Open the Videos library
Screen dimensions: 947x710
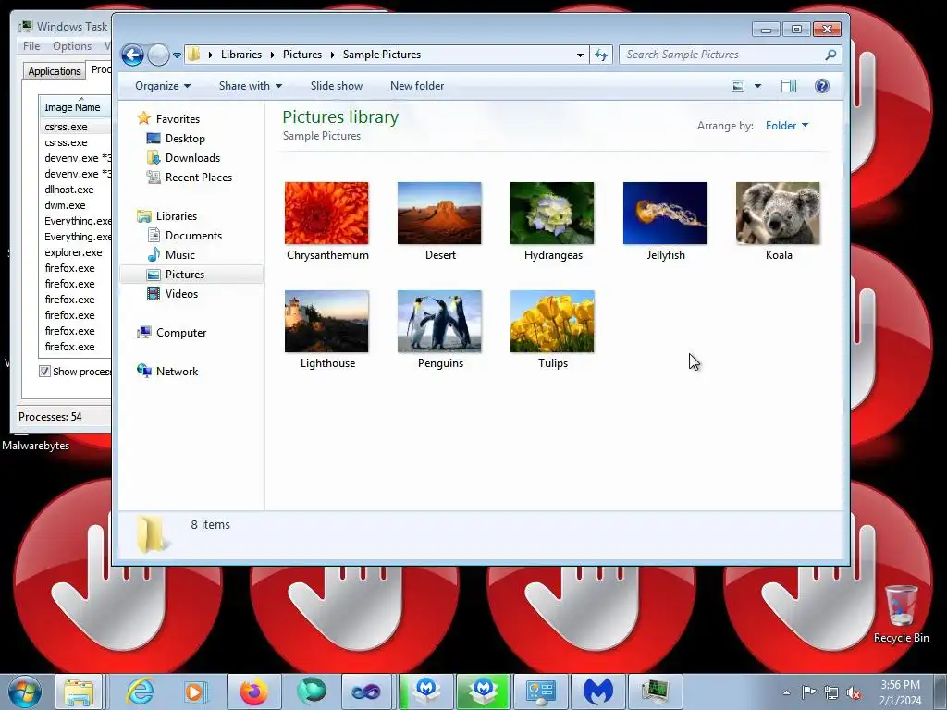pyautogui.click(x=181, y=293)
